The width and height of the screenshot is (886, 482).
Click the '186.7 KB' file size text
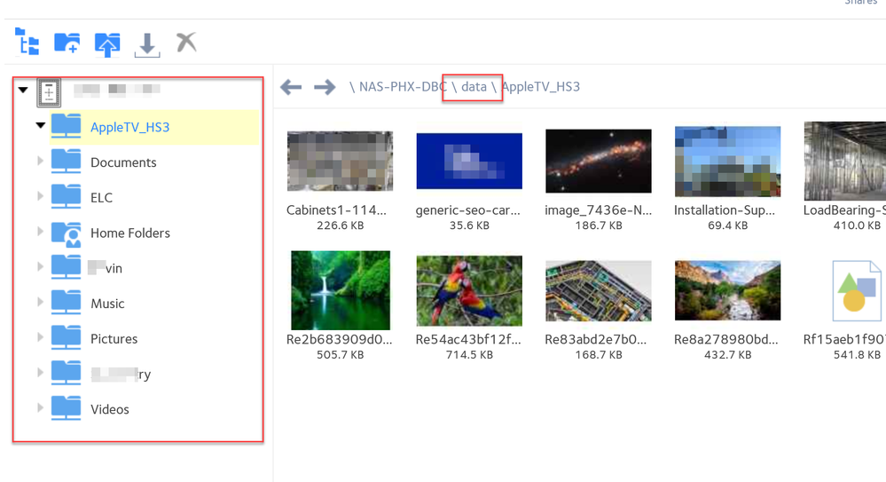599,225
